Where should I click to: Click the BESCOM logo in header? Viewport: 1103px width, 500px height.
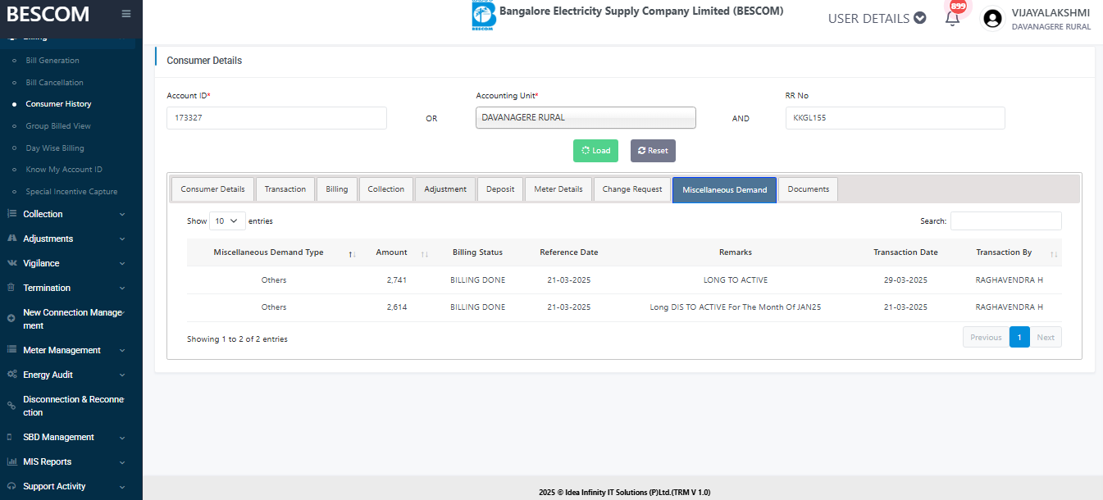[x=483, y=16]
